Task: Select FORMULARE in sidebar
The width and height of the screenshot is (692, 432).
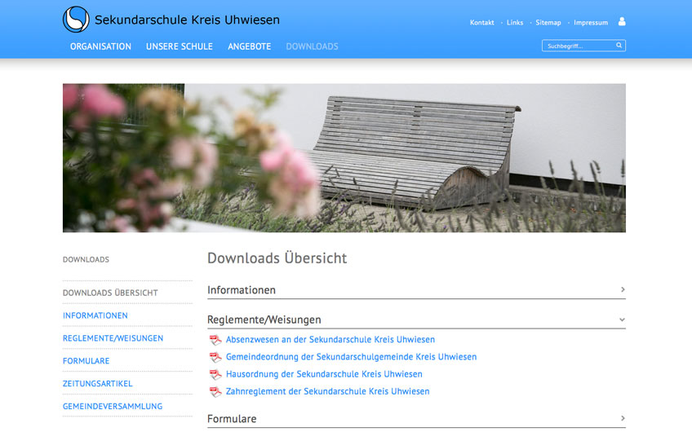Action: 86,361
